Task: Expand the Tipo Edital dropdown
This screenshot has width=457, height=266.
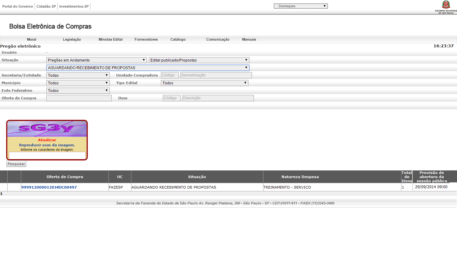Action: [x=205, y=83]
